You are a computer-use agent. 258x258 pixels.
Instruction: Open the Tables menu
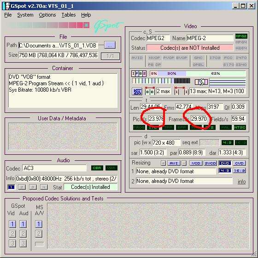(69, 15)
